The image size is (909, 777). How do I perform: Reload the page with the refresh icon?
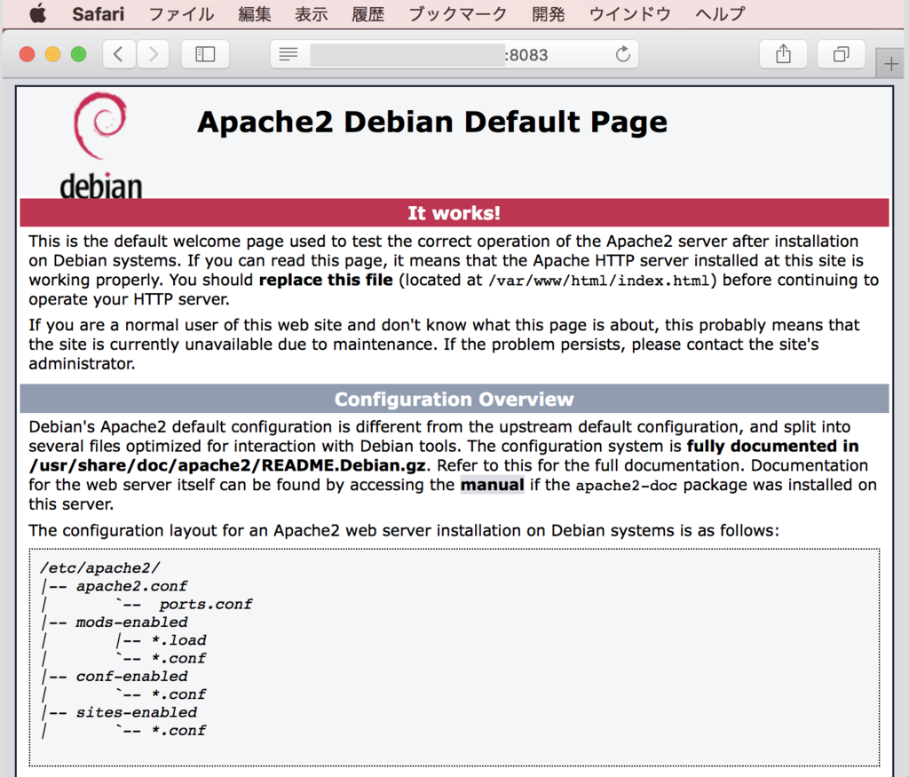[622, 54]
